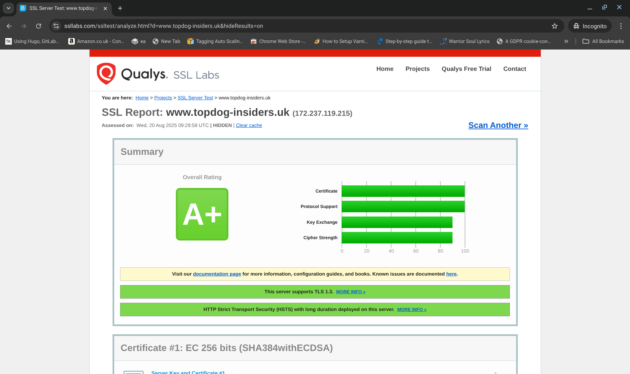Expand the hidden bookmarks overflow chevron

click(x=566, y=41)
